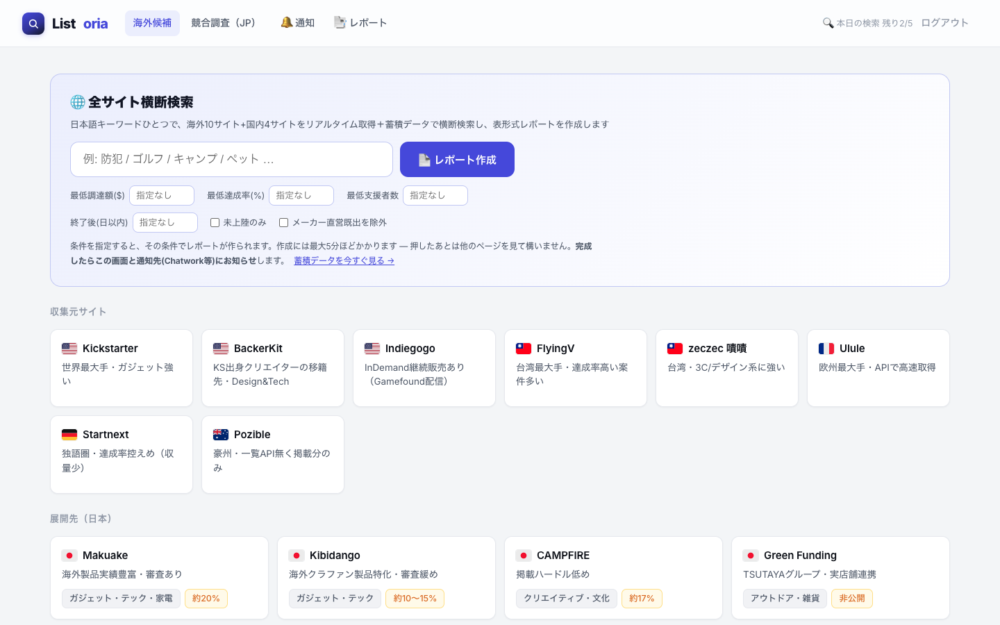Open the 海外候補 tab

click(x=152, y=23)
